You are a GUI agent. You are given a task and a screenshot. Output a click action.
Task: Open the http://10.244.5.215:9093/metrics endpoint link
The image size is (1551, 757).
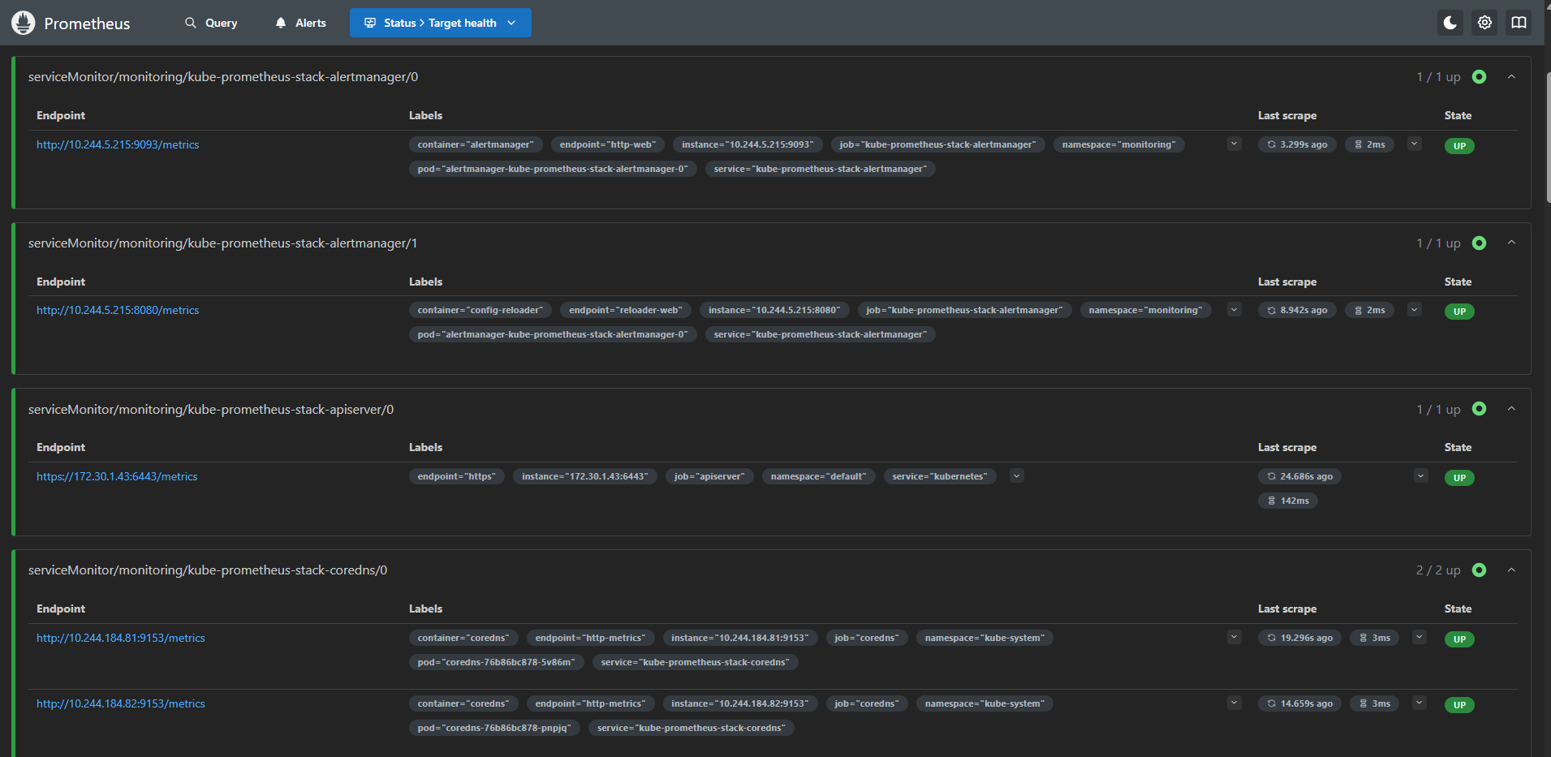(x=118, y=145)
